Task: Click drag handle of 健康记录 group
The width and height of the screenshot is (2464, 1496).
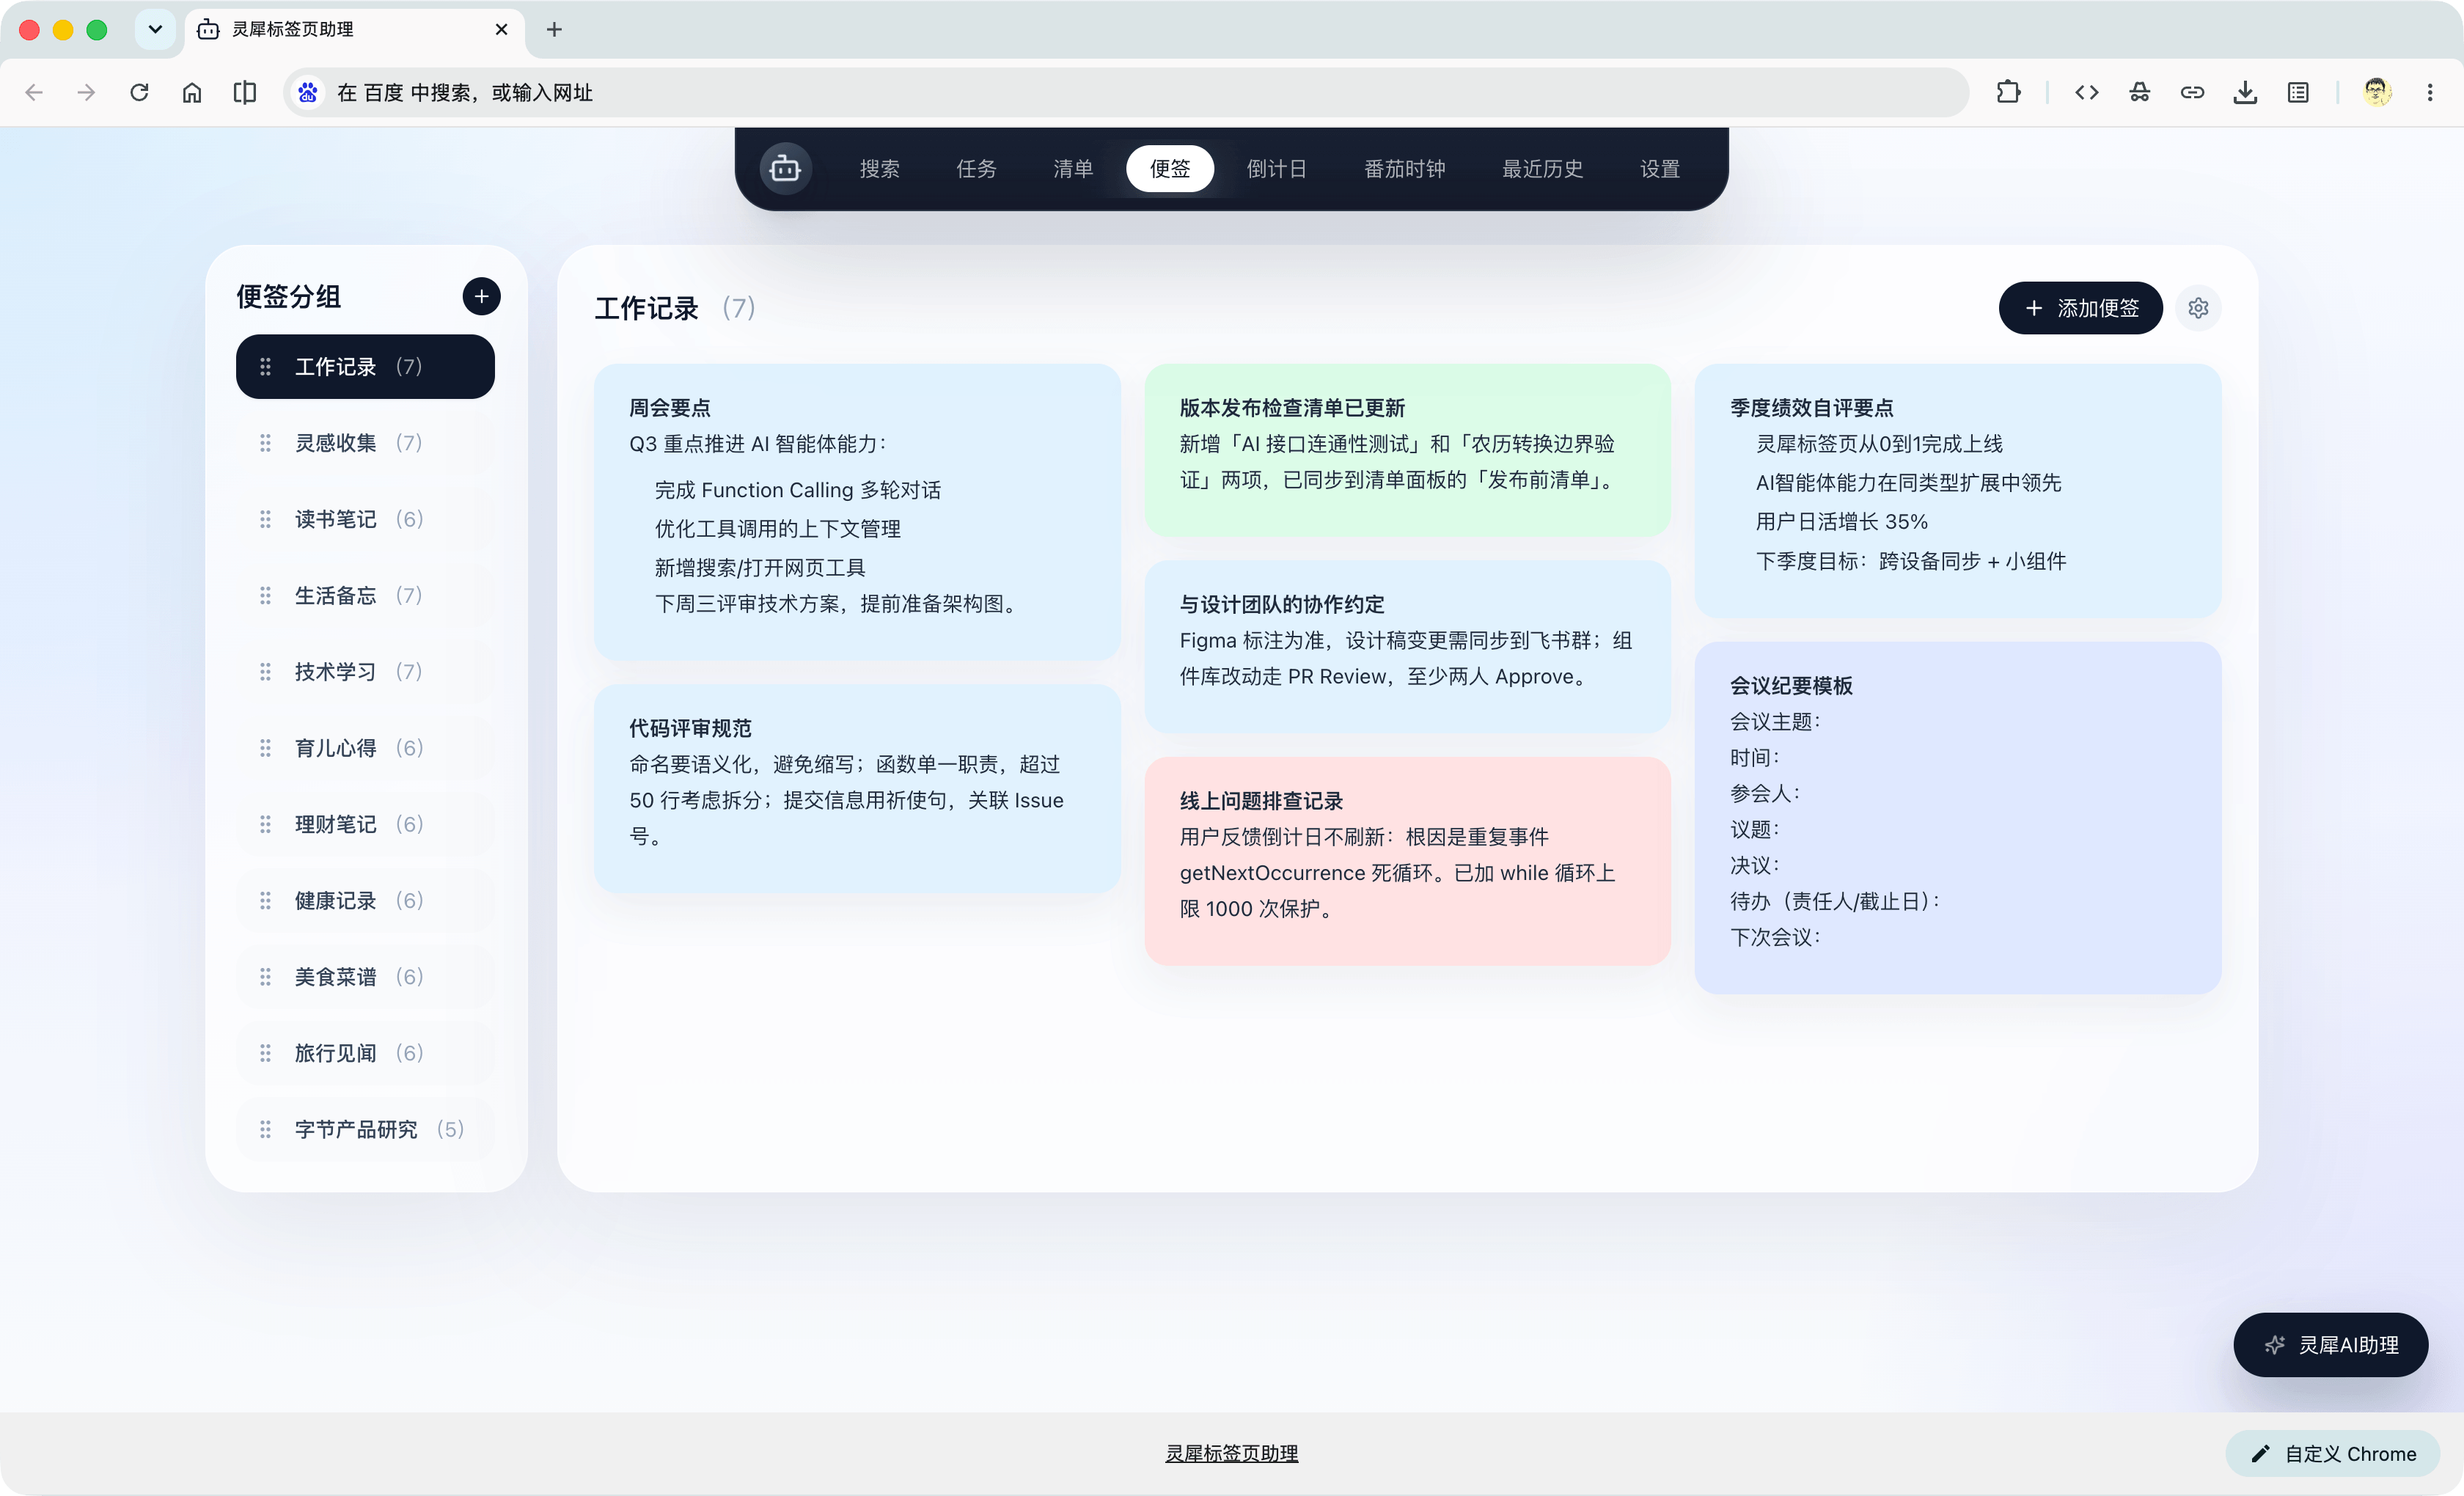Action: click(265, 901)
